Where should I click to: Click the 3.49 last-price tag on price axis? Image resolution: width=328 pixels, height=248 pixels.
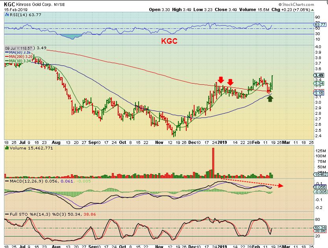pyautogui.click(x=319, y=75)
